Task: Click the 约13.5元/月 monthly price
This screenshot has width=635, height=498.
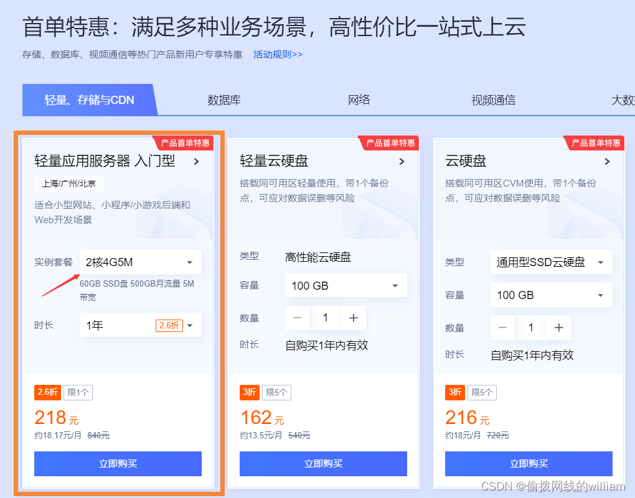Action: tap(261, 436)
